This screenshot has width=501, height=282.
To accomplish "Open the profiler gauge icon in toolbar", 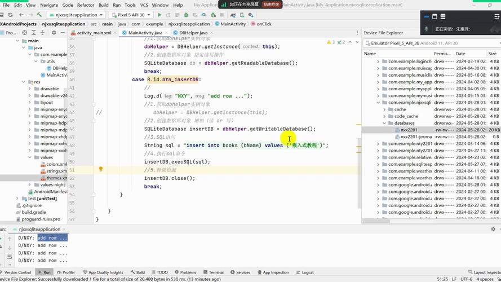I will pyautogui.click(x=204, y=15).
